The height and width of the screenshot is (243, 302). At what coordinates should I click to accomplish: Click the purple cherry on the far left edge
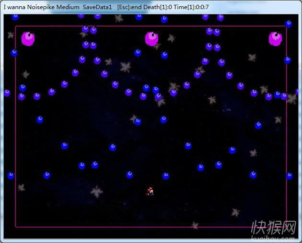coord(7,93)
